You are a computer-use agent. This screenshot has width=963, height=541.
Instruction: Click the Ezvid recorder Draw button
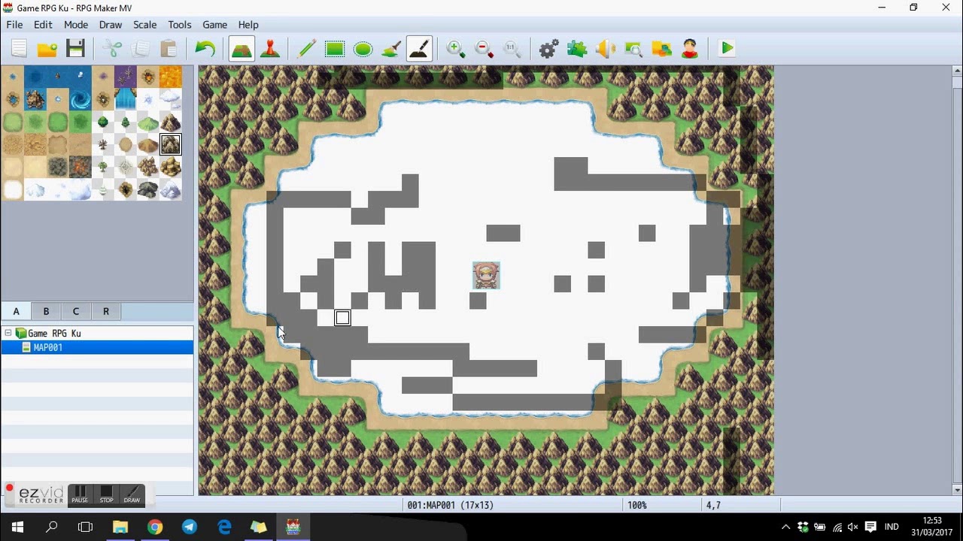(132, 495)
